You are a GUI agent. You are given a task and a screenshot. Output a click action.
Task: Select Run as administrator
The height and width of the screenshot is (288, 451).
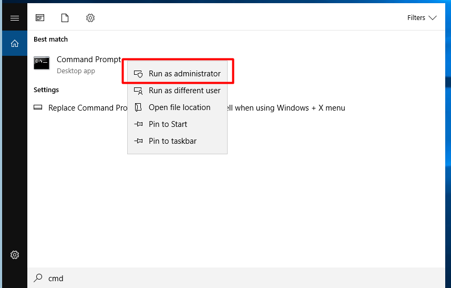pos(184,74)
